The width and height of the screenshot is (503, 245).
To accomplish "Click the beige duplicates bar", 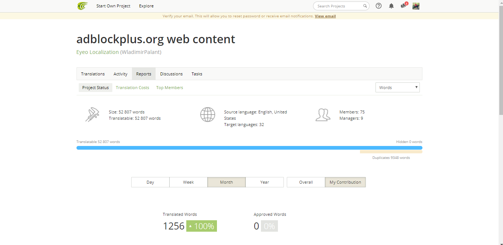I will [391, 152].
